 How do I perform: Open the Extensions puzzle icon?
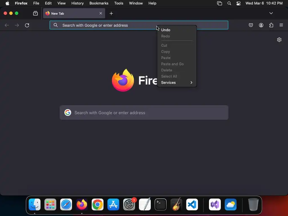(271, 25)
